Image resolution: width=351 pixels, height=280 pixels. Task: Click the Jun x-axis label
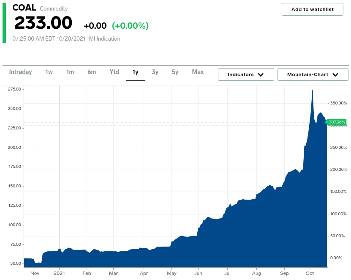[x=199, y=273]
